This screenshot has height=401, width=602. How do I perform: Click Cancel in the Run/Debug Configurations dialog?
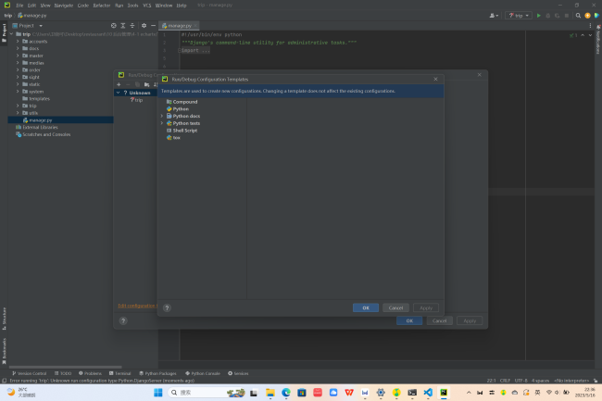pyautogui.click(x=439, y=320)
